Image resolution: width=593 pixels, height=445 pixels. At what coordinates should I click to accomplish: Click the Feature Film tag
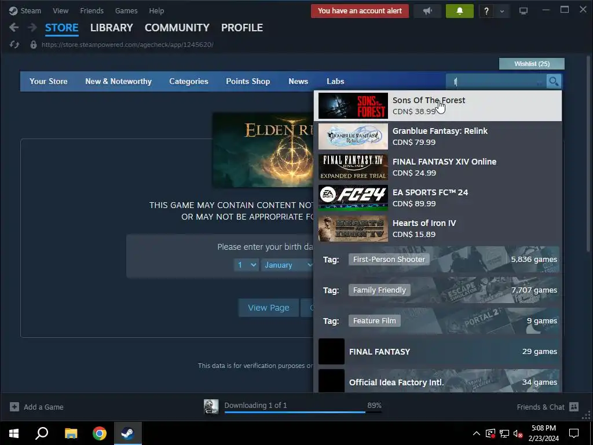coord(375,321)
